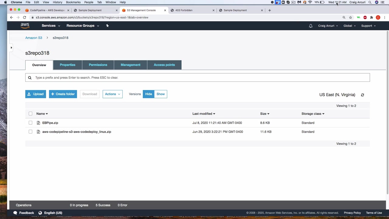The height and width of the screenshot is (219, 389).
Task: Open Siri from the menu bar
Action: pos(377,2)
